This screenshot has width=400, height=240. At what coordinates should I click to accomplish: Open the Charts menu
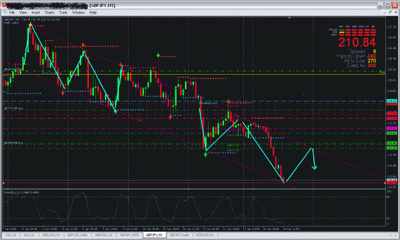tap(49, 12)
